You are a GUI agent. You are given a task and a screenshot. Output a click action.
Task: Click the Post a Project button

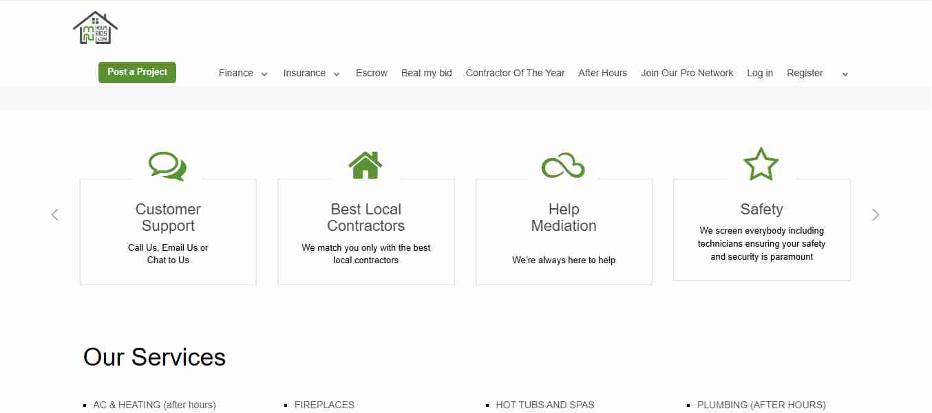[137, 72]
